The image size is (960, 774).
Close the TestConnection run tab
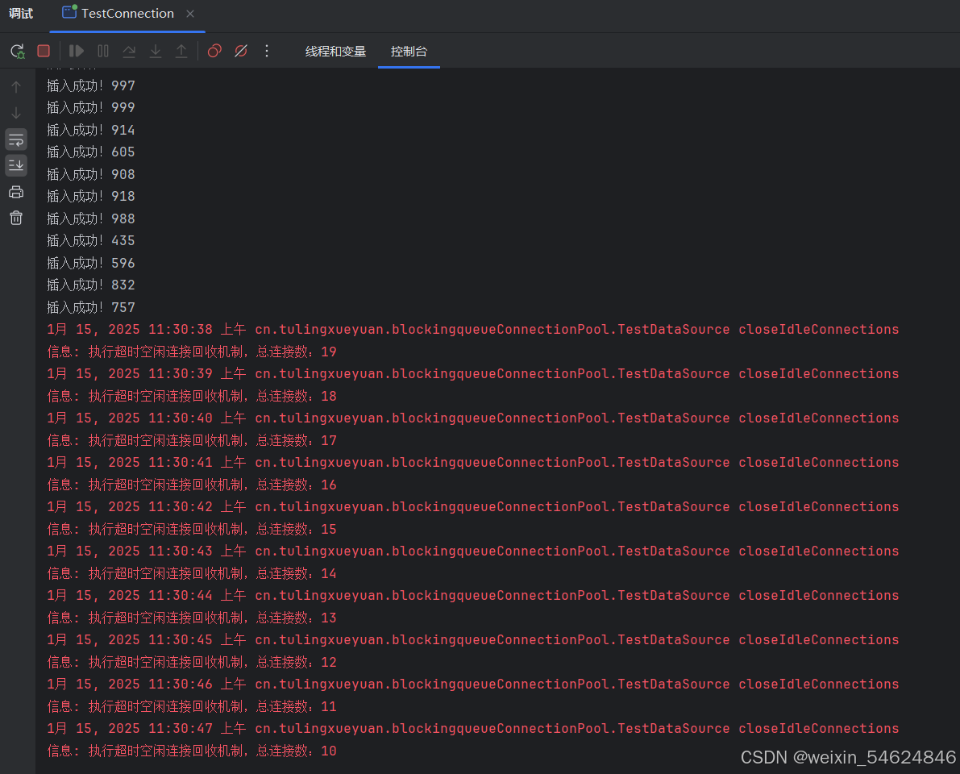click(x=189, y=13)
